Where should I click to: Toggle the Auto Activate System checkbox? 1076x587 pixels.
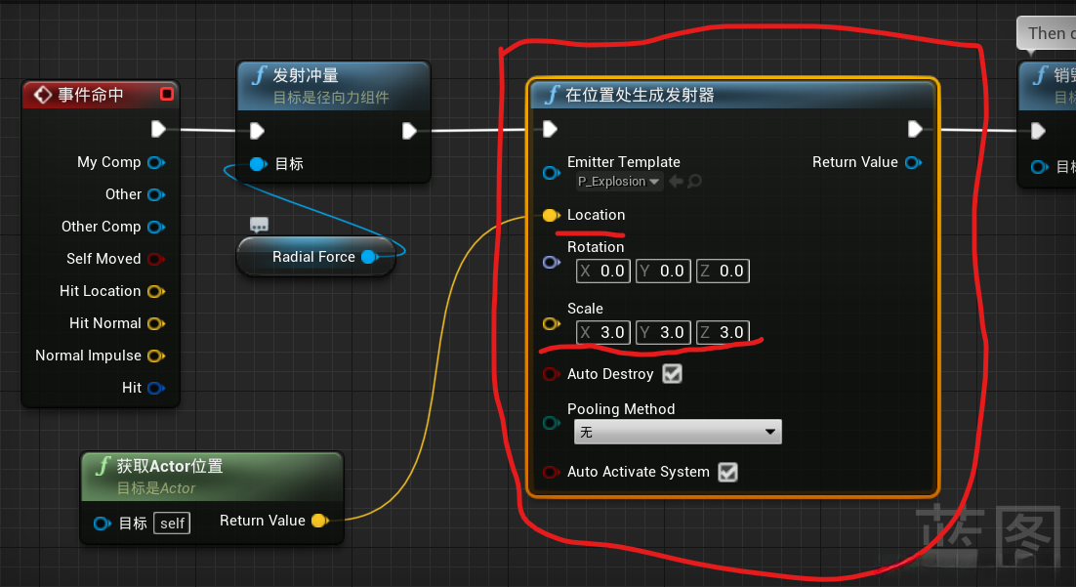coord(728,473)
